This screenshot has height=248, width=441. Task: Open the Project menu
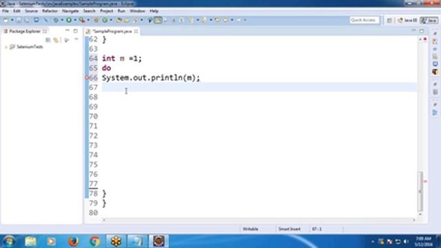(107, 11)
